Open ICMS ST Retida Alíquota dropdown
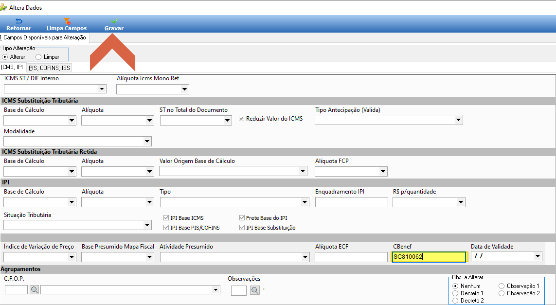This screenshot has height=305, width=556. click(150, 172)
